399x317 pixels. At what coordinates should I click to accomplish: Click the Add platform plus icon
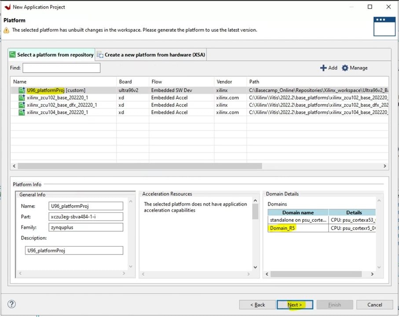[323, 68]
